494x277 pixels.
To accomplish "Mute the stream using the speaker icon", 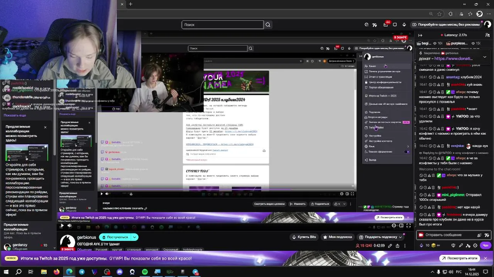I will tap(69, 226).
